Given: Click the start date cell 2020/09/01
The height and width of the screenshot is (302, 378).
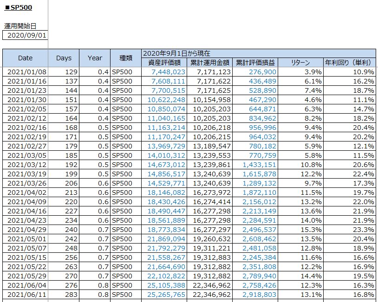Looking at the screenshot, I should [x=26, y=35].
